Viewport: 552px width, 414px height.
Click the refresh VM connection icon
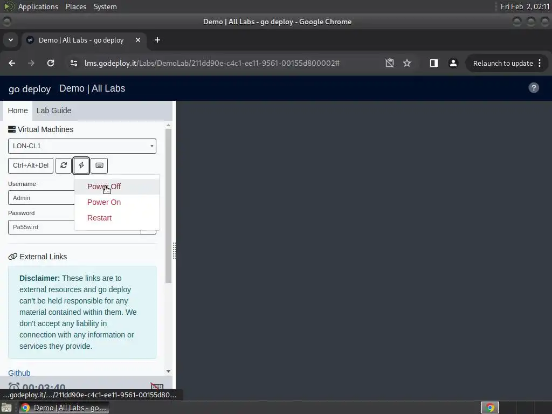pyautogui.click(x=64, y=165)
